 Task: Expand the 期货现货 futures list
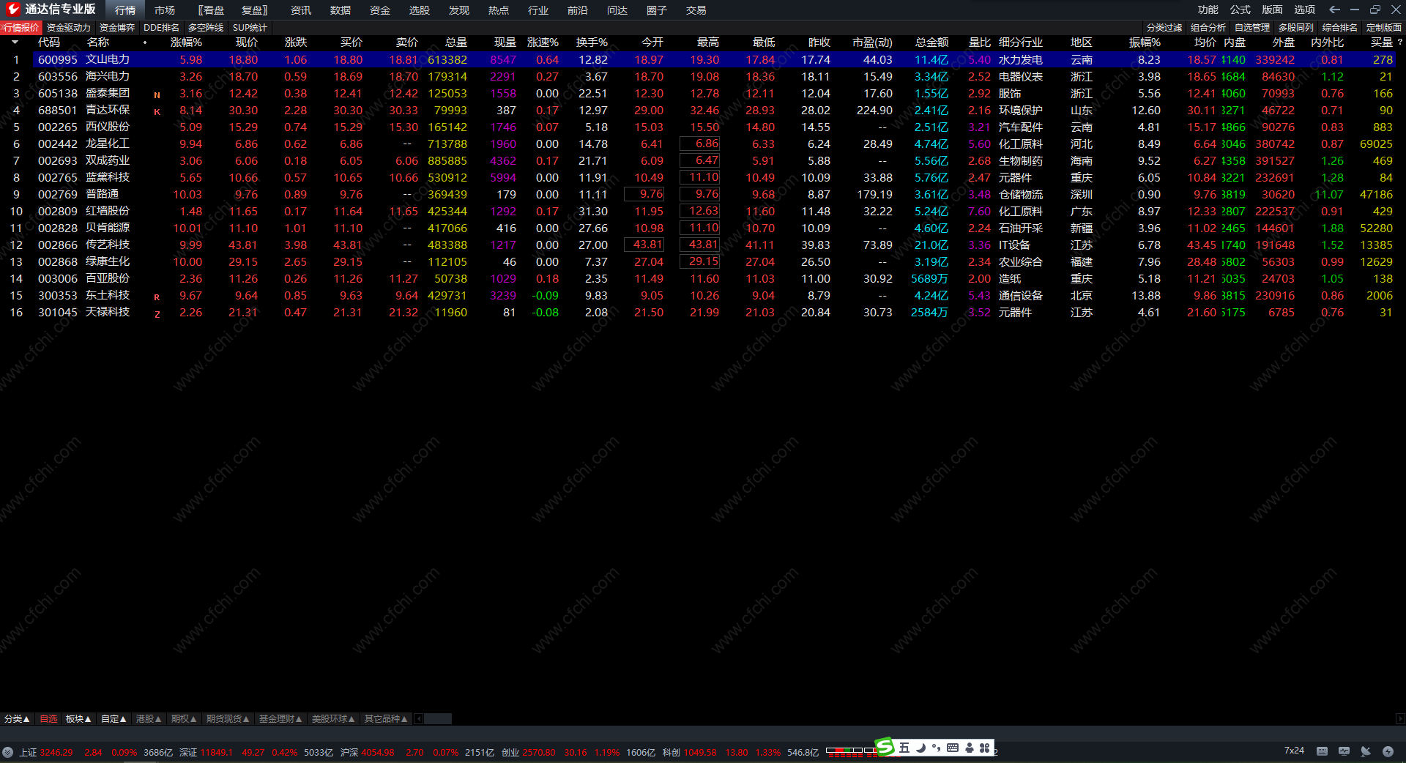(x=228, y=719)
